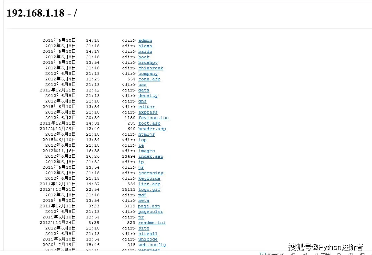Click the file size '15111' of logo.gif
Viewport: 372px width, 255px height.
[128, 189]
